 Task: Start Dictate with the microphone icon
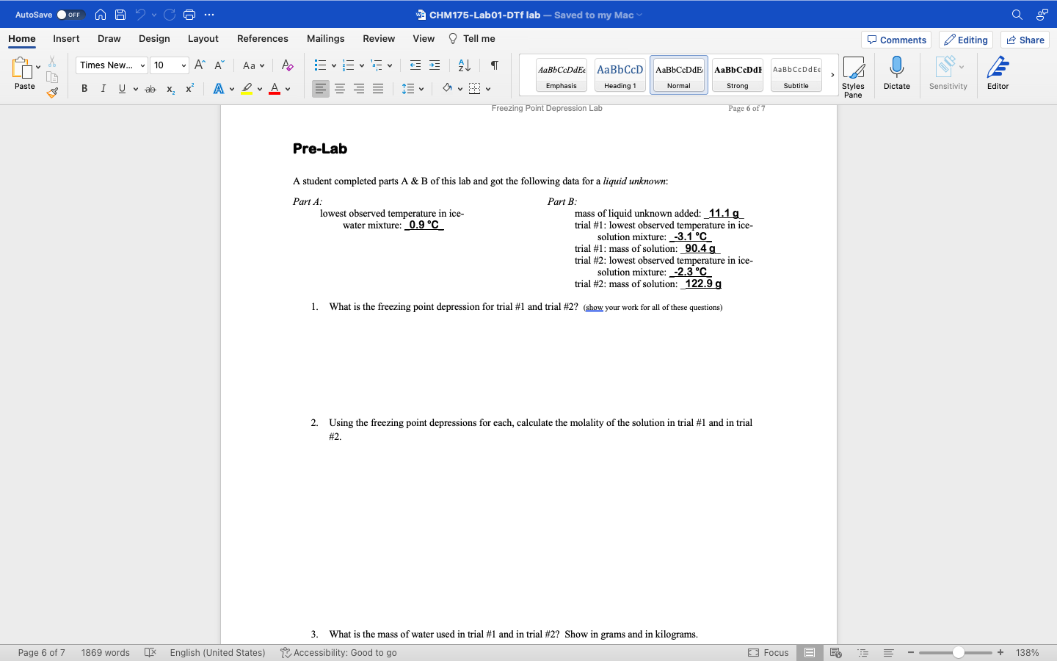pyautogui.click(x=896, y=73)
